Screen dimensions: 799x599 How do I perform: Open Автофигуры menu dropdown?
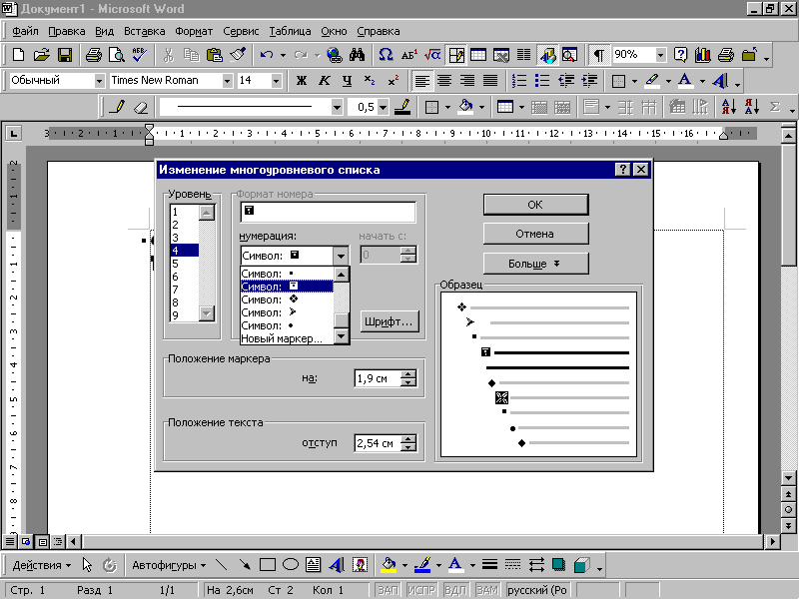tap(169, 565)
